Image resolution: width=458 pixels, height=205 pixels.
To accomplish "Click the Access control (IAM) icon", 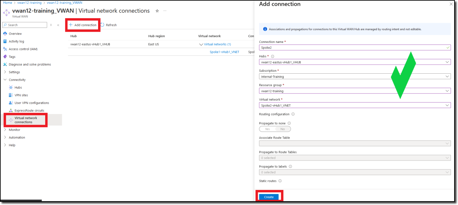I will [5, 49].
